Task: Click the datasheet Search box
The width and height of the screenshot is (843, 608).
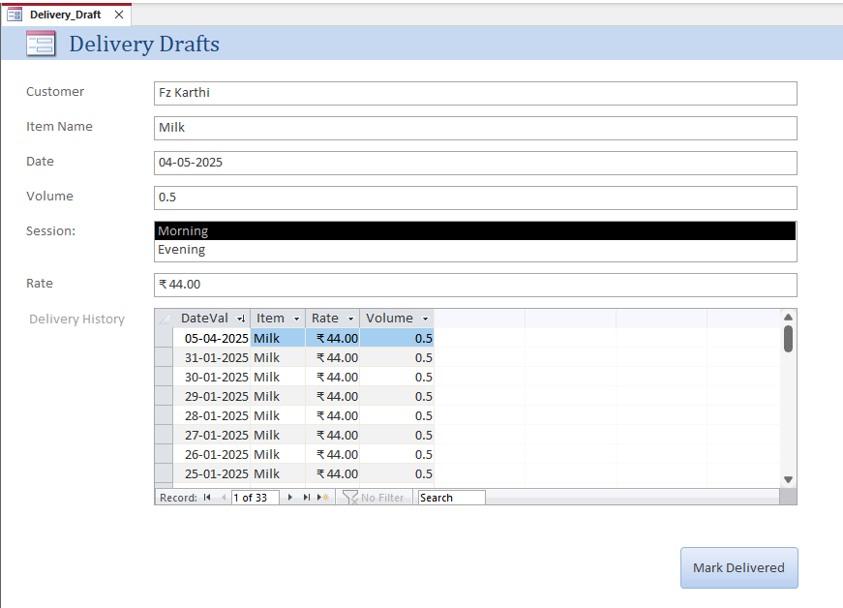Action: coord(452,498)
